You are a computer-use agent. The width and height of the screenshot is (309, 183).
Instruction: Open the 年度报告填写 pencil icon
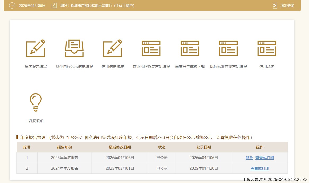tap(36, 48)
